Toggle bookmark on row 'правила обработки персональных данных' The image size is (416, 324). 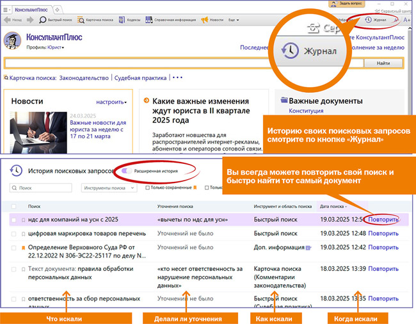pos(23,270)
